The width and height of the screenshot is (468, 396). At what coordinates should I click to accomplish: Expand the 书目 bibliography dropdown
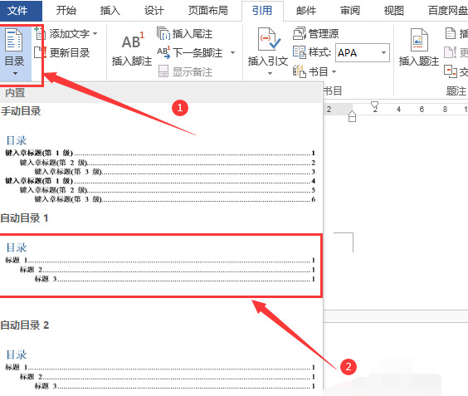tap(334, 71)
